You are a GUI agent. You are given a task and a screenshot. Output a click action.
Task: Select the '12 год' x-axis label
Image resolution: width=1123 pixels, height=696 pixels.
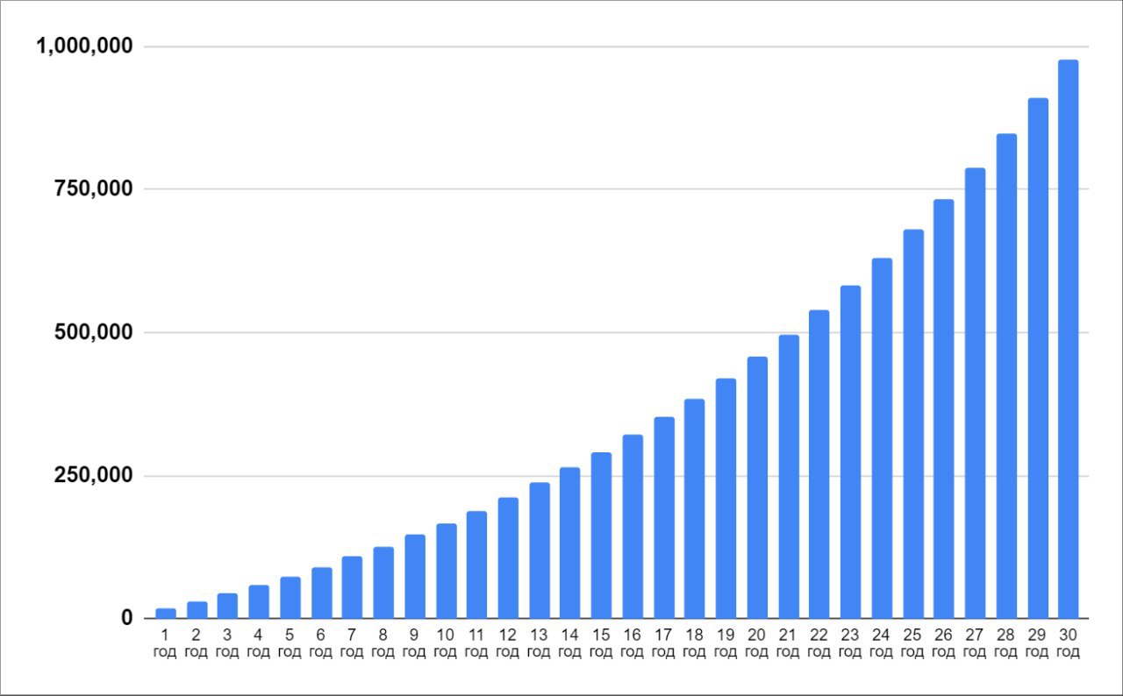(x=508, y=643)
